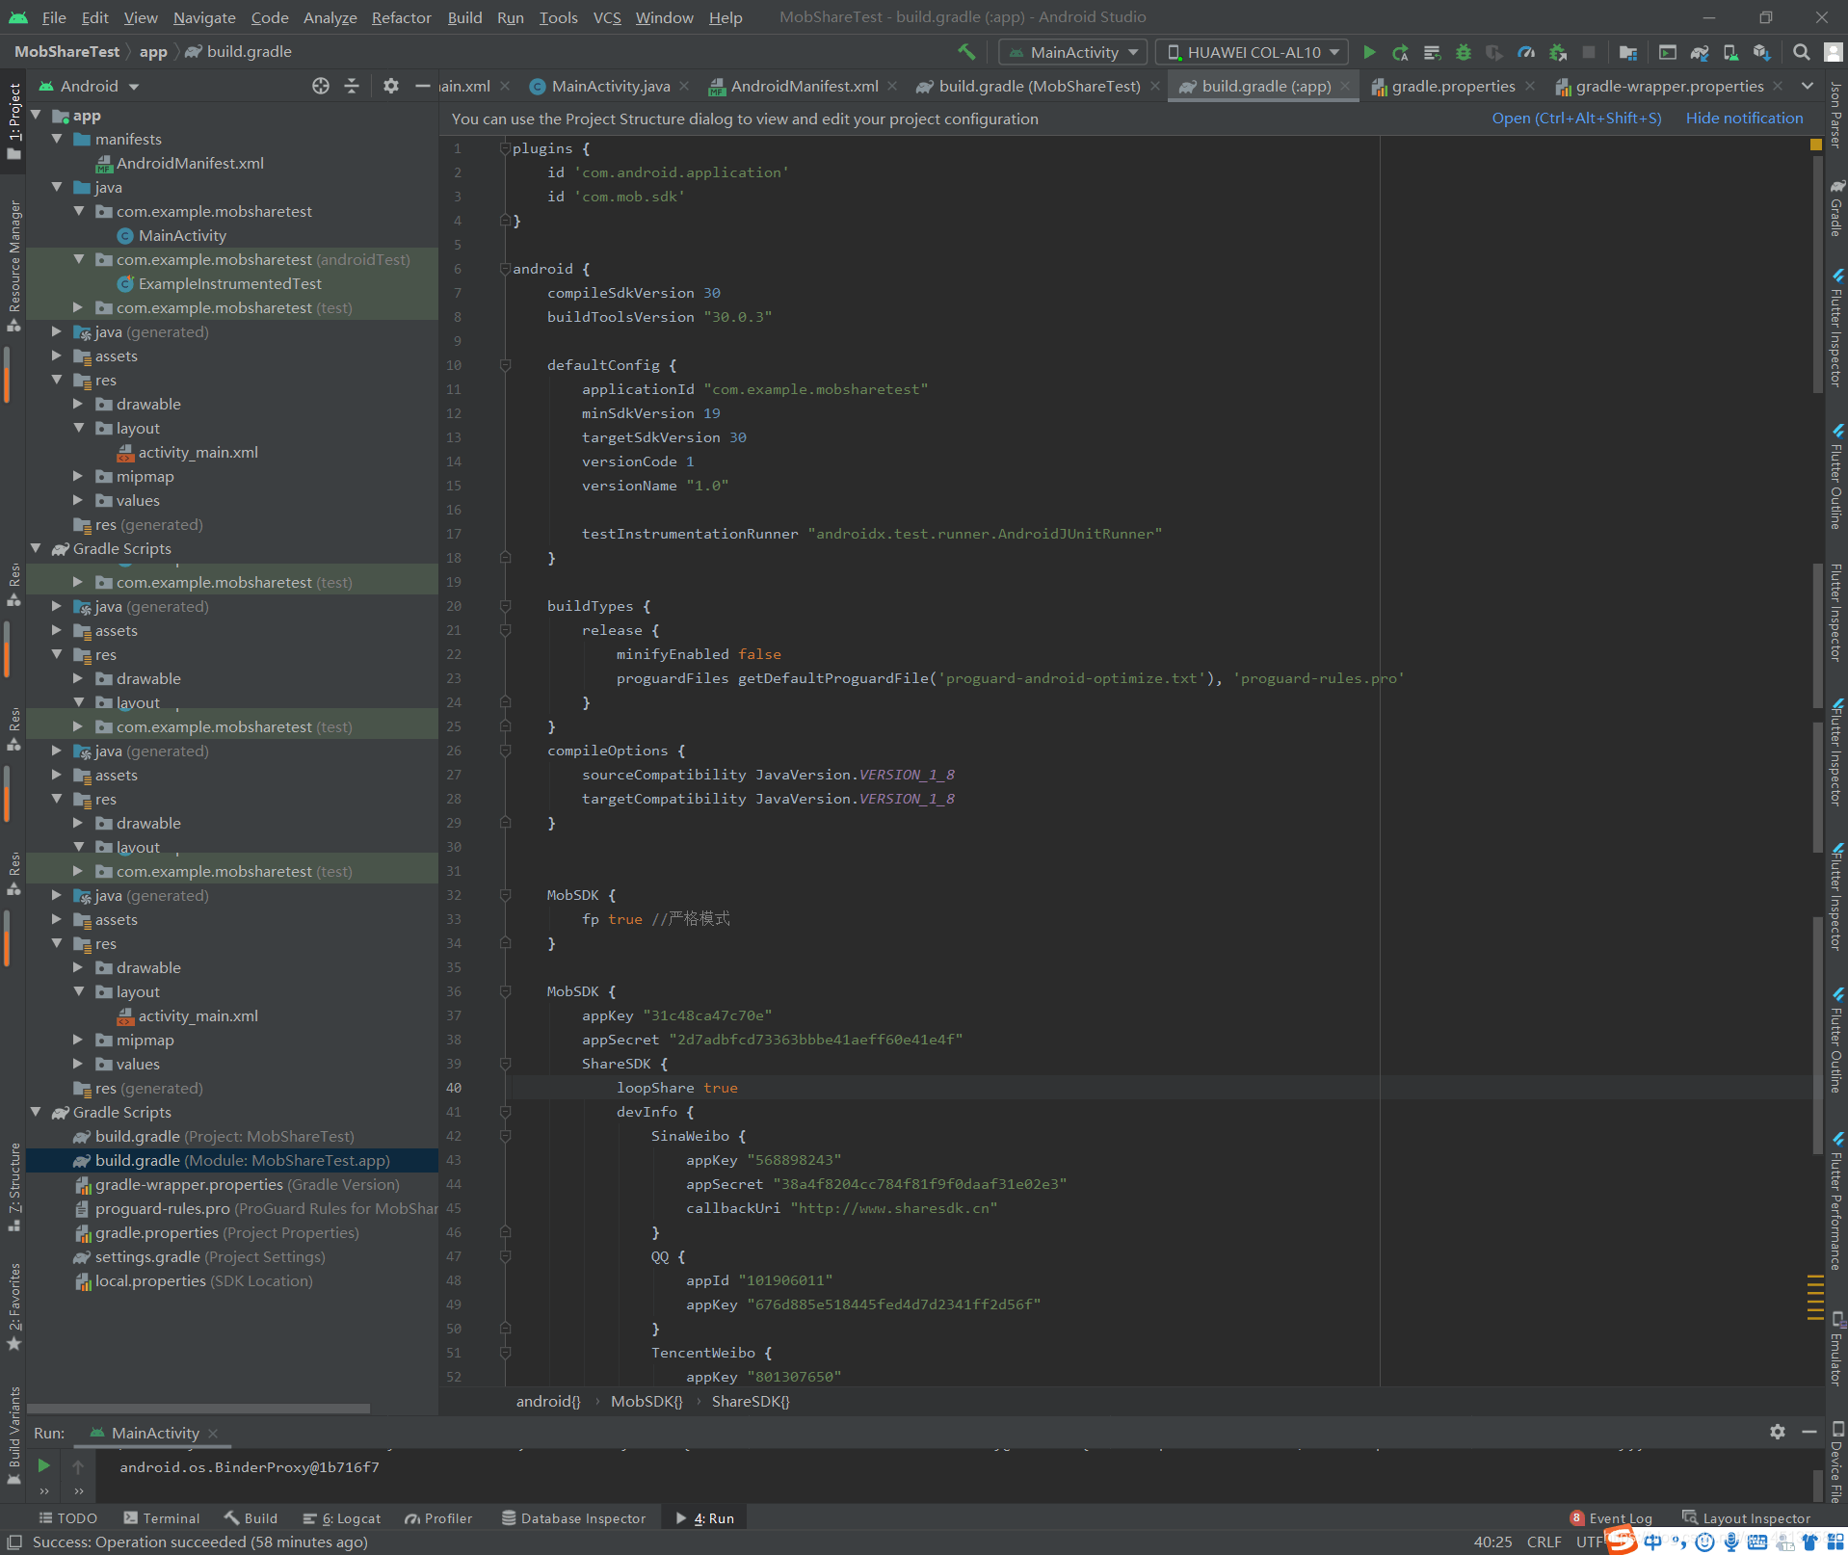Click Select Opened File target icon
1848x1555 pixels.
click(x=321, y=86)
